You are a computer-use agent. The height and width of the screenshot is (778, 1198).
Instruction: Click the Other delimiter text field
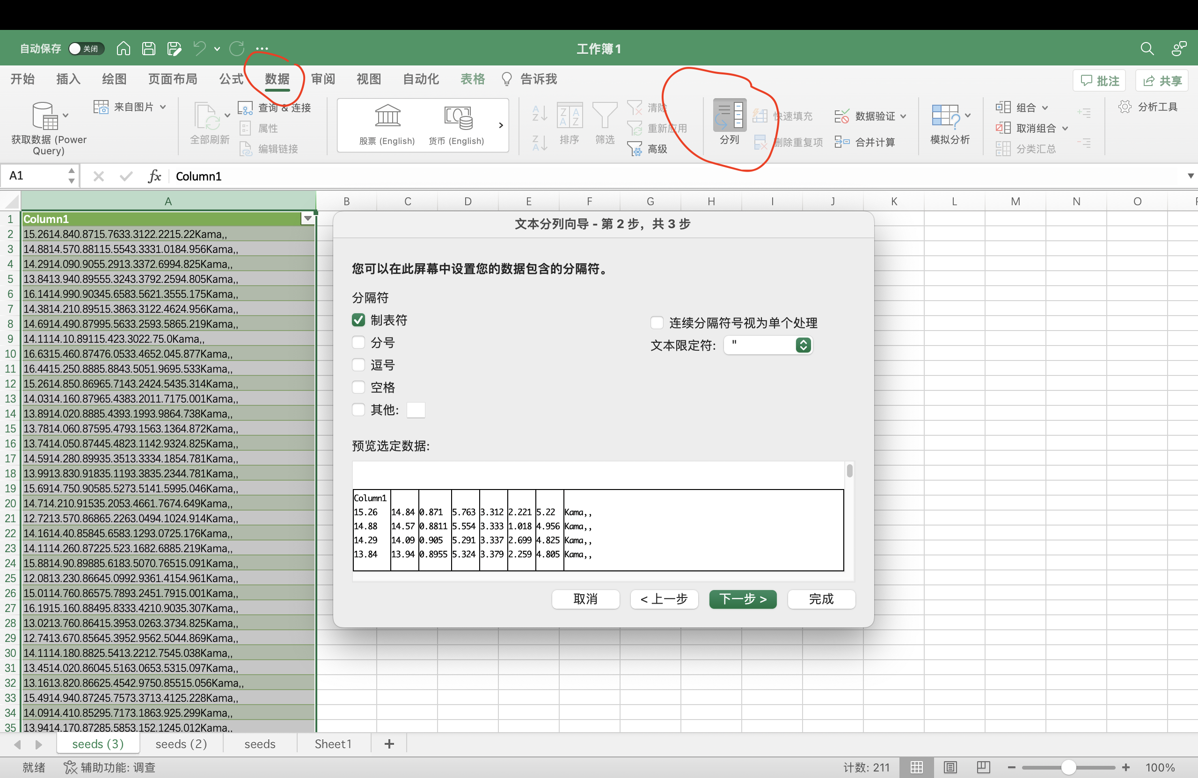(x=416, y=410)
